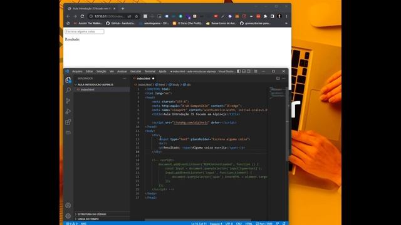Click the editor horizontal scrollbar
The image size is (401, 225).
(x=198, y=219)
